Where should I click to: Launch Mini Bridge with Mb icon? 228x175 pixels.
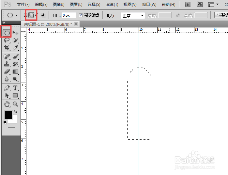[200, 4]
